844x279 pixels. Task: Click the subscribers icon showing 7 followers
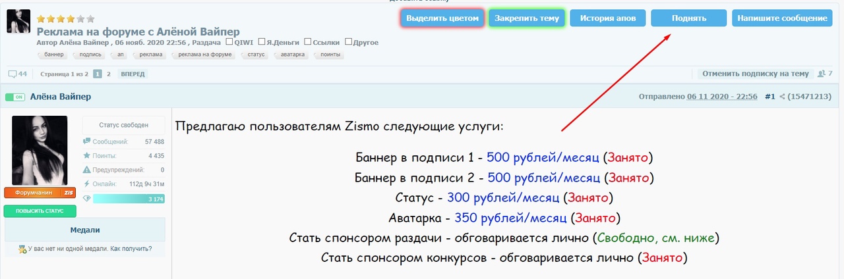click(x=820, y=74)
